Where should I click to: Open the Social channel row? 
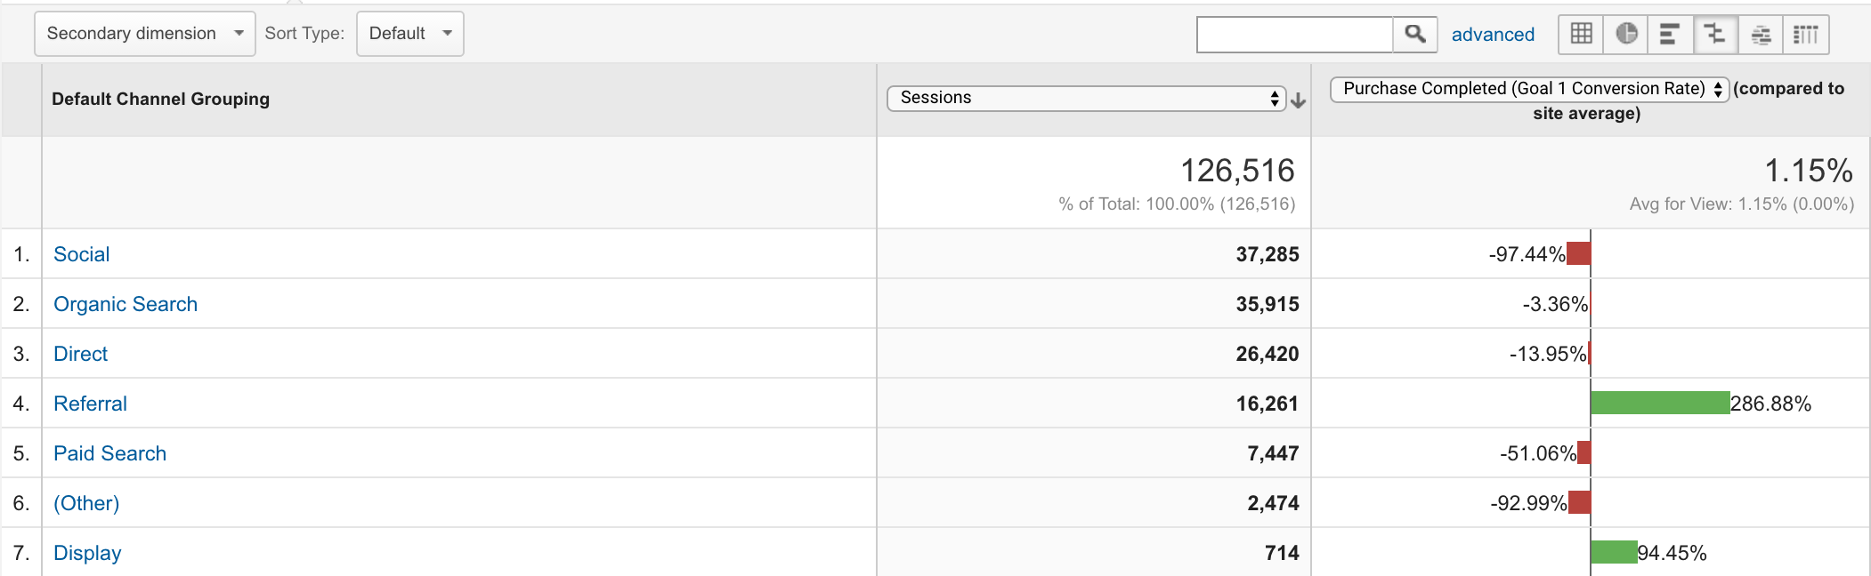coord(81,254)
